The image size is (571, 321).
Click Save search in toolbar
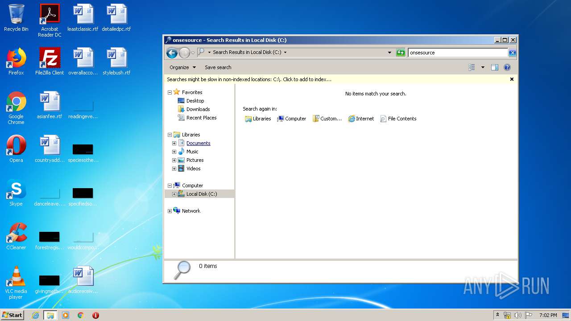coord(218,67)
